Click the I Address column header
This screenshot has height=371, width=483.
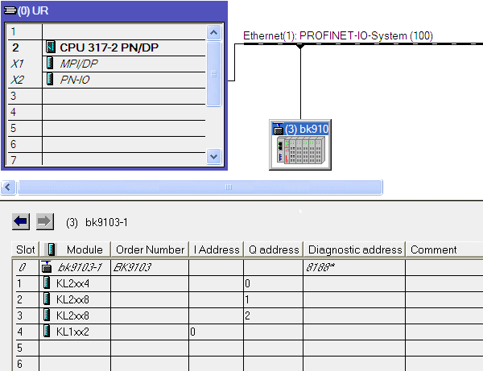[x=217, y=249]
